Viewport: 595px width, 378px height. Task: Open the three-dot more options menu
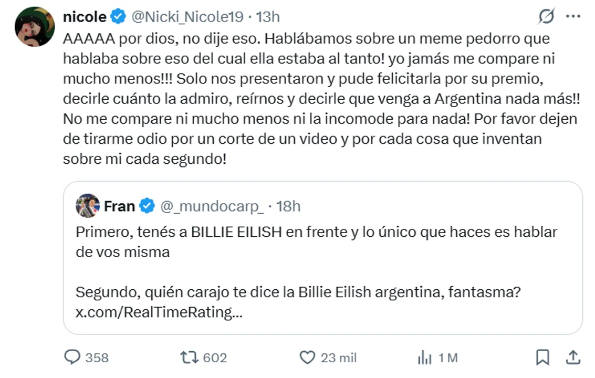tap(572, 17)
